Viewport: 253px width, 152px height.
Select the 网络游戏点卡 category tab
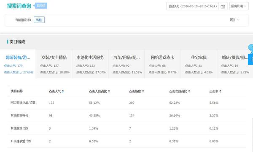(x=163, y=64)
